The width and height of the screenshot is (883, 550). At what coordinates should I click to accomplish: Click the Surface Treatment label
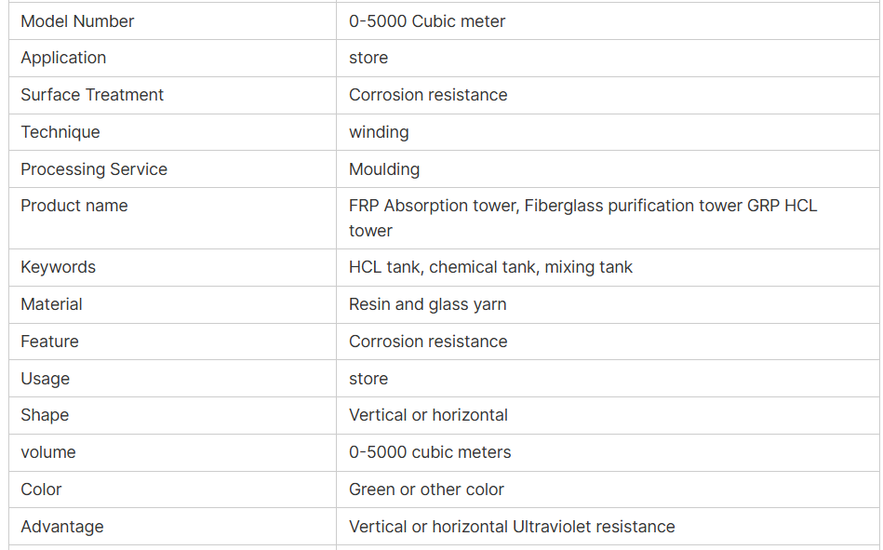tap(92, 95)
